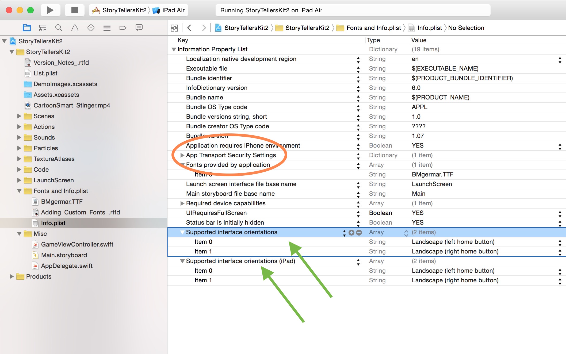Remove the selected row using the minus button
The image size is (566, 354).
[x=359, y=232]
